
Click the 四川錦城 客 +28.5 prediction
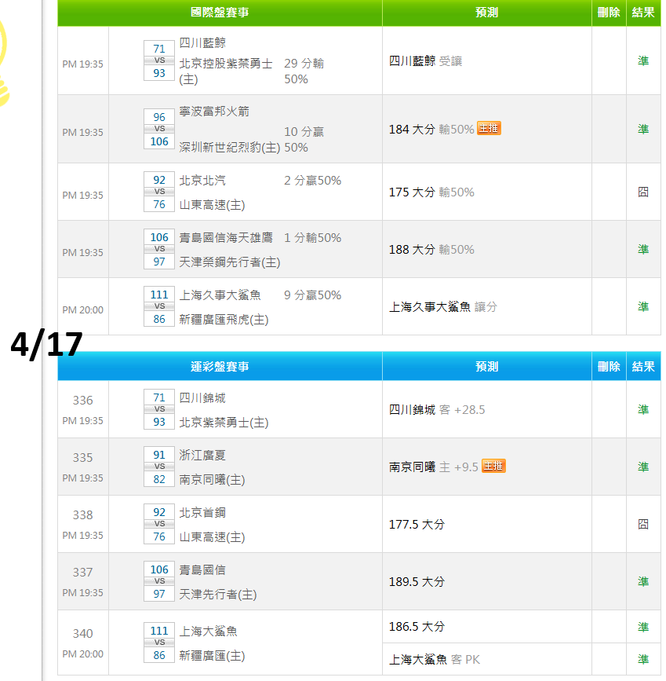pos(437,409)
